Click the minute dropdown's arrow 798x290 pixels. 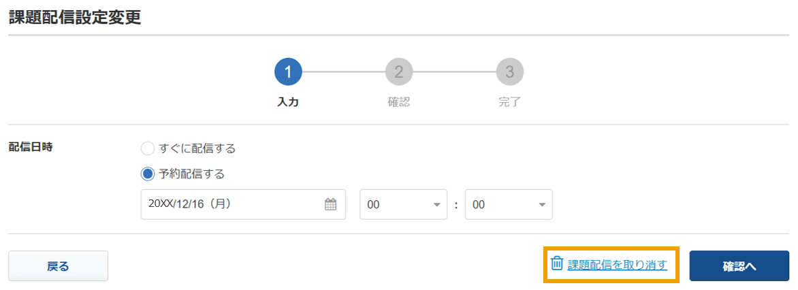coord(541,205)
